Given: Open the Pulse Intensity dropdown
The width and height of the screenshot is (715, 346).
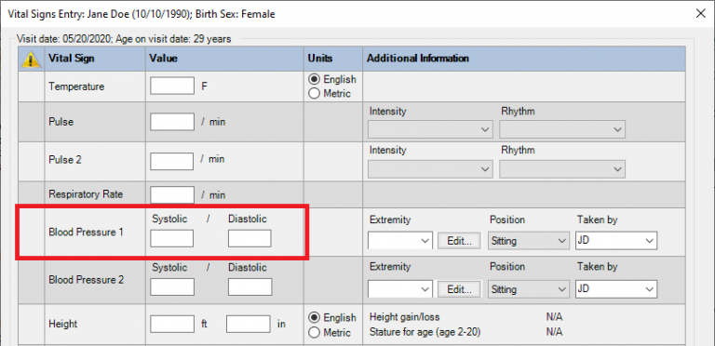Looking at the screenshot, I should tap(430, 129).
